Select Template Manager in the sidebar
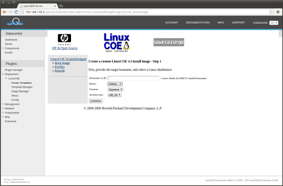This screenshot has width=283, height=186. (22, 87)
